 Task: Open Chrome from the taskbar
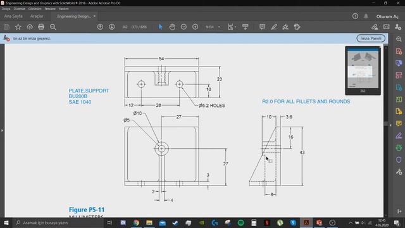tap(136, 222)
